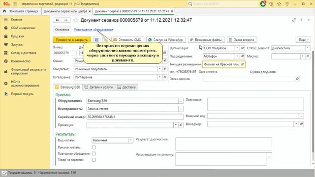The width and height of the screenshot is (315, 177).
Task: Open the Продажи section in sidebar
Action: point(17,36)
